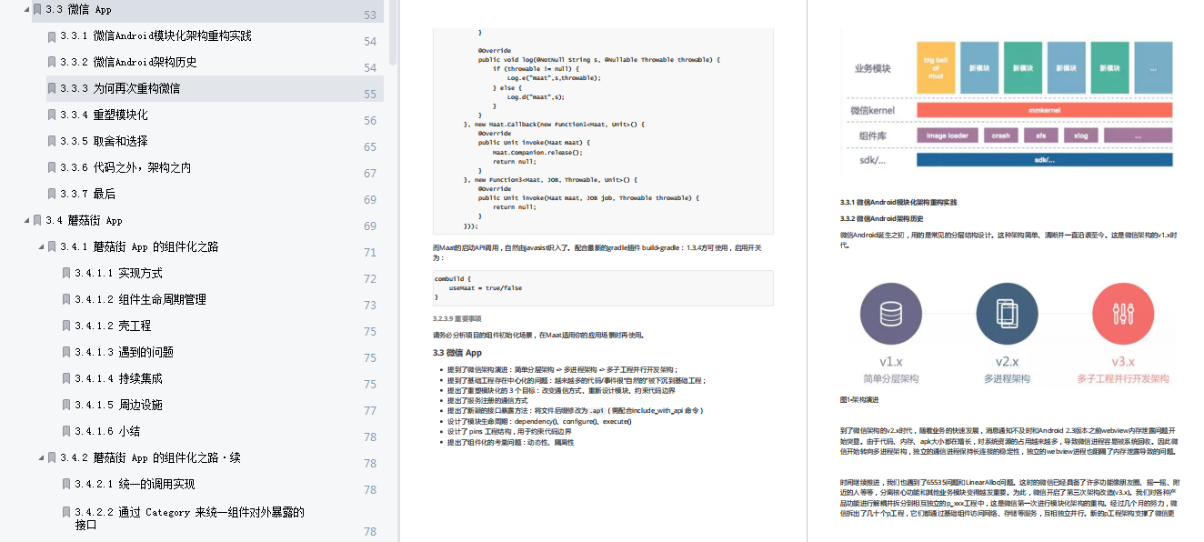Viewport: 1204px width, 542px height.
Task: Click bookmark icon of 3.3.4 重塑模块化
Action: pyautogui.click(x=52, y=115)
